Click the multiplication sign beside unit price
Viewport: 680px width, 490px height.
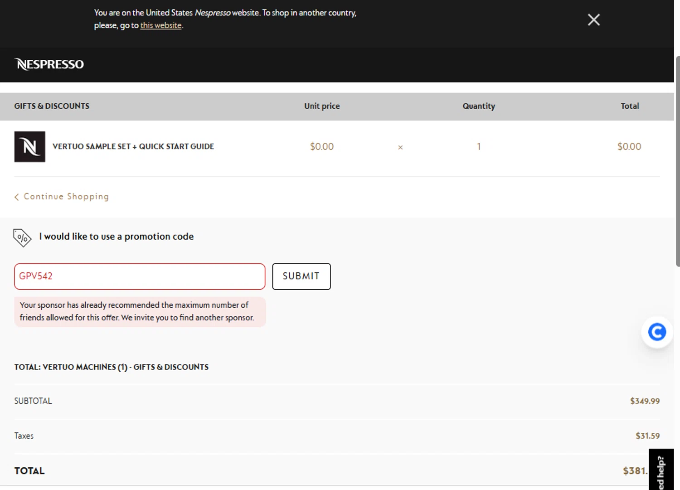coord(400,147)
